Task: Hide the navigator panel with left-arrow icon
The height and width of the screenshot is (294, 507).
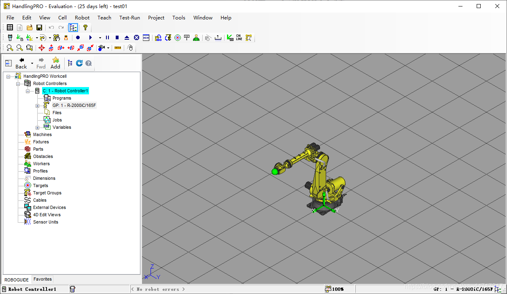Action: (x=8, y=63)
